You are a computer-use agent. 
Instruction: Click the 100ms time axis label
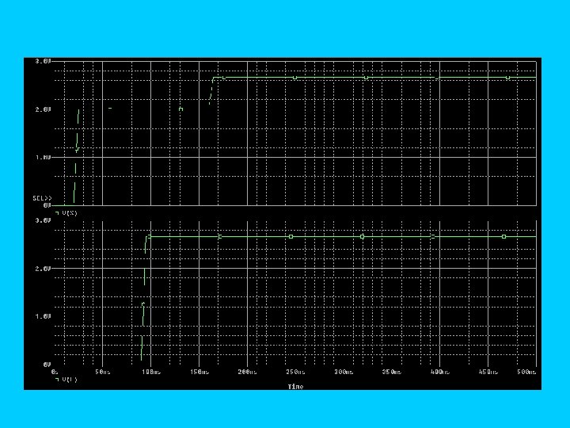click(151, 372)
